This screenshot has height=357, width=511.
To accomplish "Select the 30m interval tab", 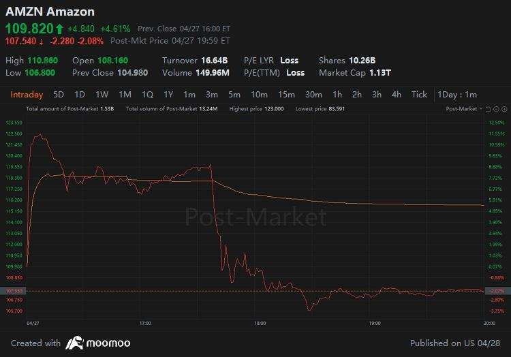I will (313, 95).
